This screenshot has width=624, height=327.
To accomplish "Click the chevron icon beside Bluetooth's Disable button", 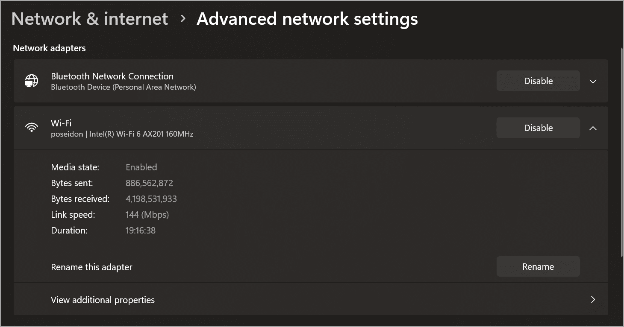I will (x=593, y=81).
